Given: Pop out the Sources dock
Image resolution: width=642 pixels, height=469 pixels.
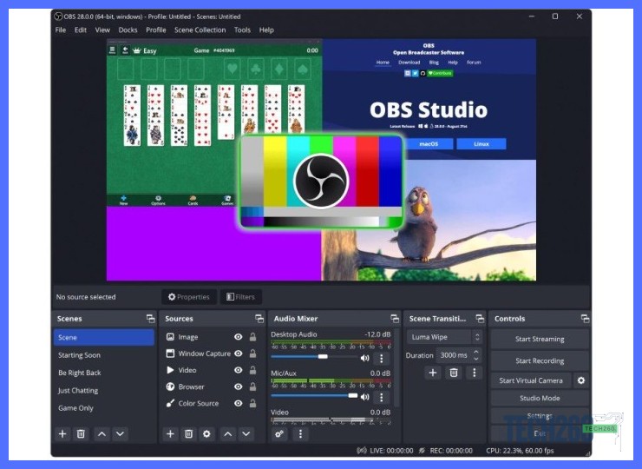Looking at the screenshot, I should pos(259,319).
